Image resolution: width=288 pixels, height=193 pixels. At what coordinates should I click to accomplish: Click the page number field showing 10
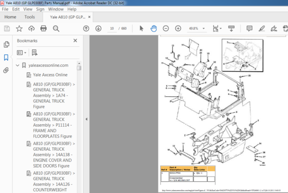coord(112,28)
